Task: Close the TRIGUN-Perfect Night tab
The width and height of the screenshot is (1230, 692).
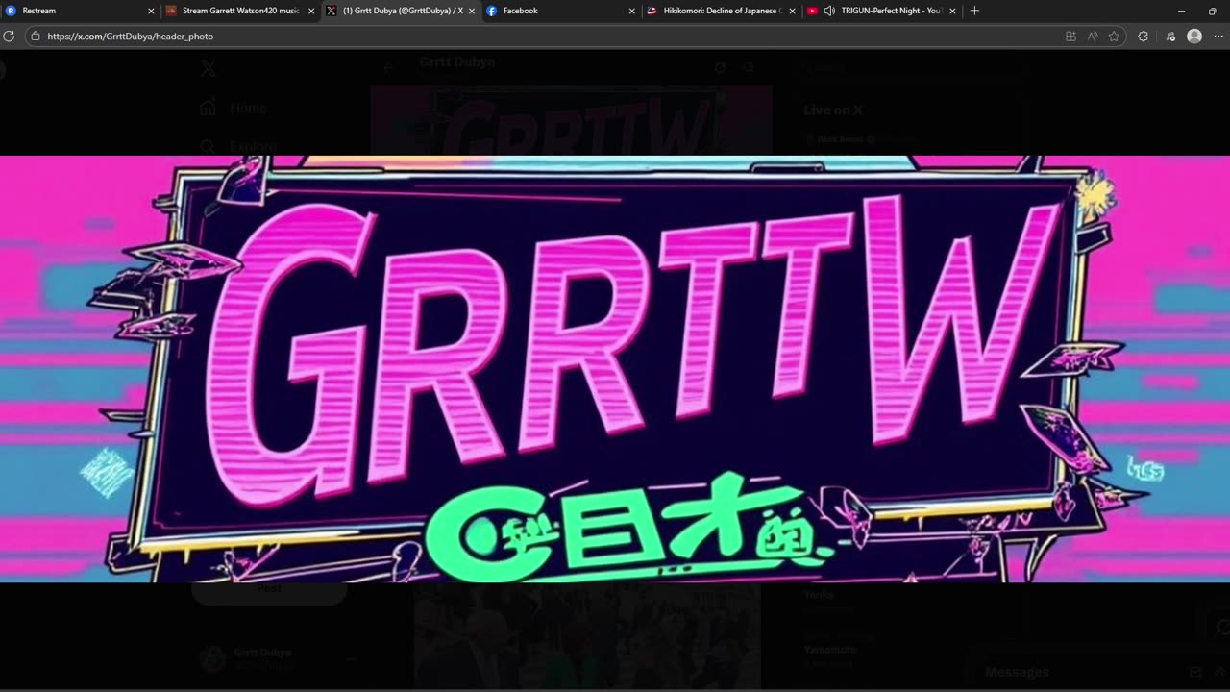Action: (953, 11)
